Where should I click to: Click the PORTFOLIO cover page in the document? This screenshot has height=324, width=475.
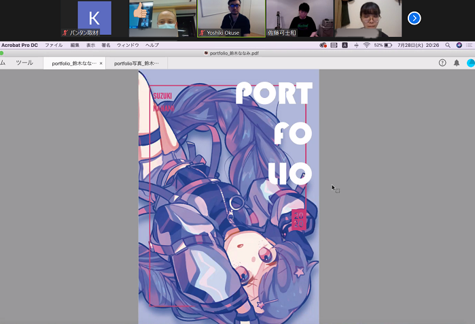pyautogui.click(x=228, y=197)
